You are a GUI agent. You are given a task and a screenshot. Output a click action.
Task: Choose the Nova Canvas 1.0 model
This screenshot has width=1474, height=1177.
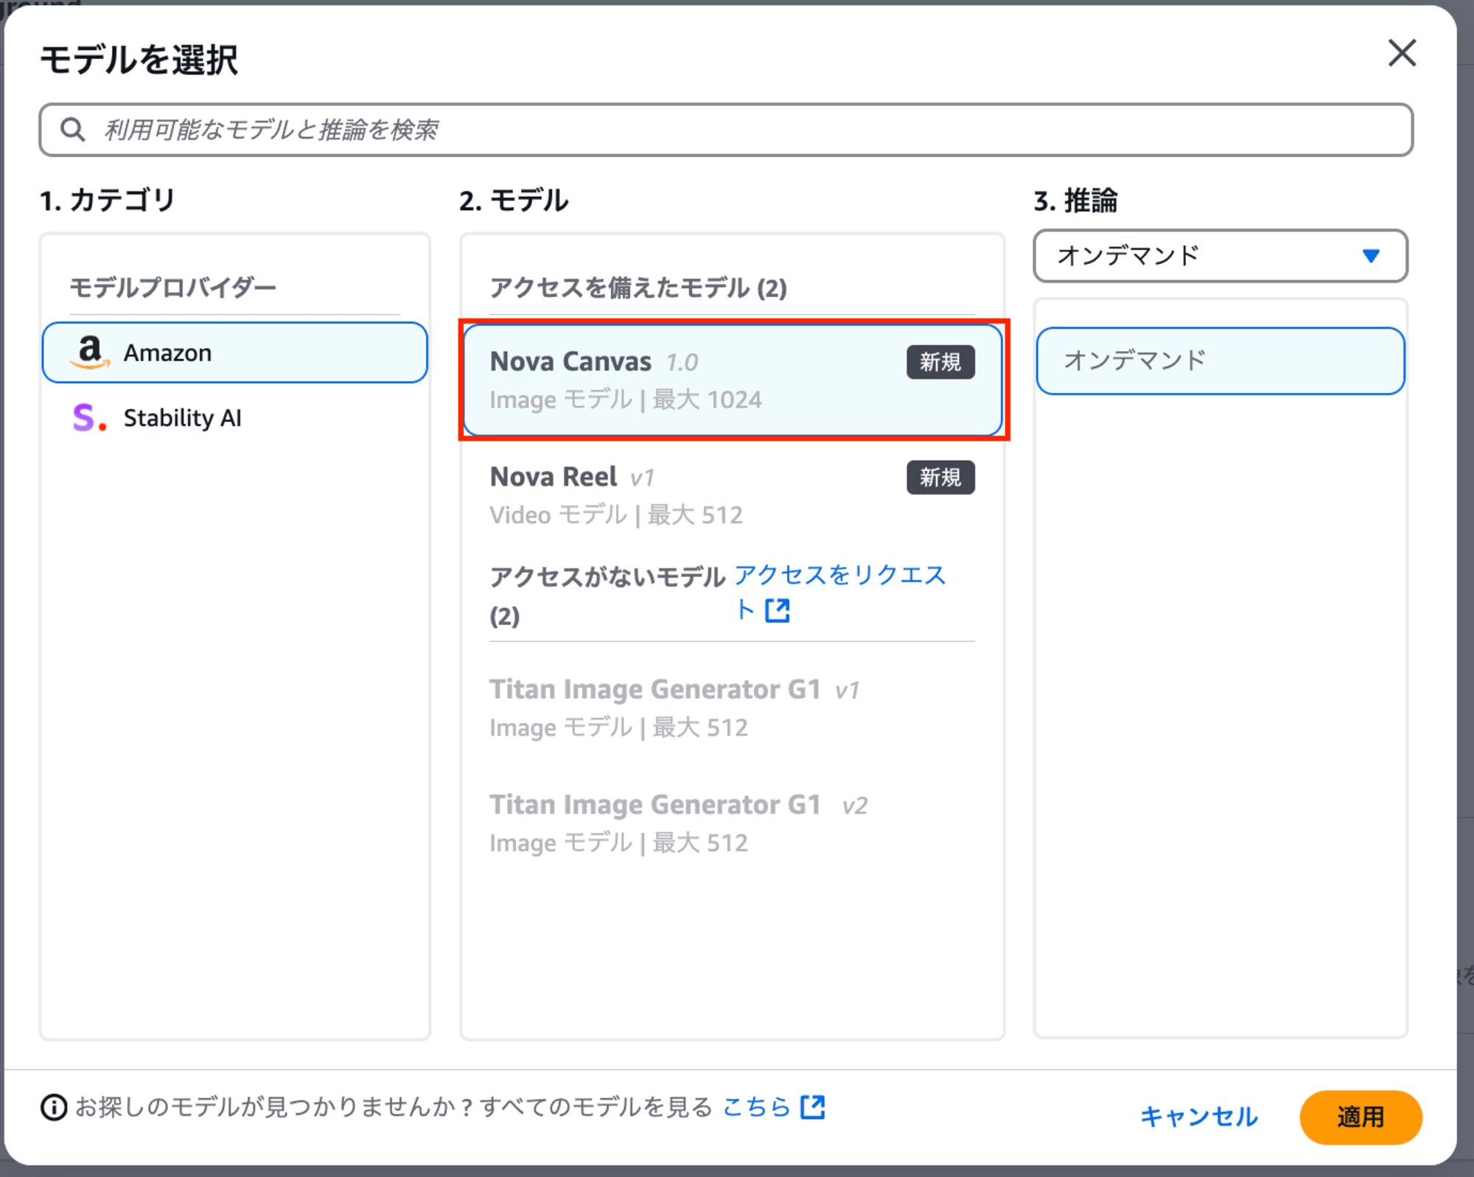(733, 380)
